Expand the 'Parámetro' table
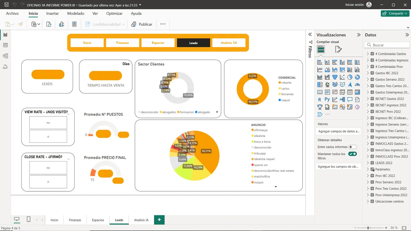The height and width of the screenshot is (231, 411). click(368, 169)
